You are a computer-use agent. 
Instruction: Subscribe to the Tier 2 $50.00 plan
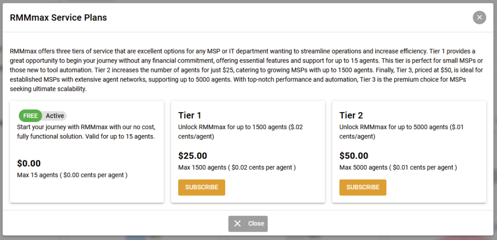pos(363,188)
